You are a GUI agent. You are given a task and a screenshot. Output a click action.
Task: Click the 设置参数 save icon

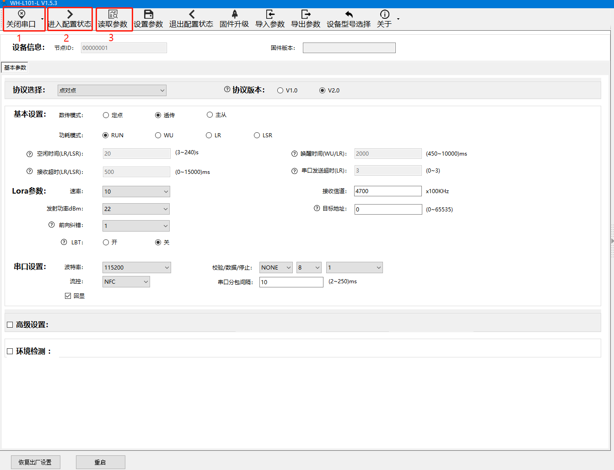click(x=148, y=14)
